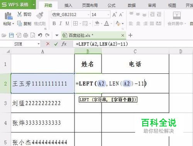
Task: Center text horizontally
Action: click(138, 24)
